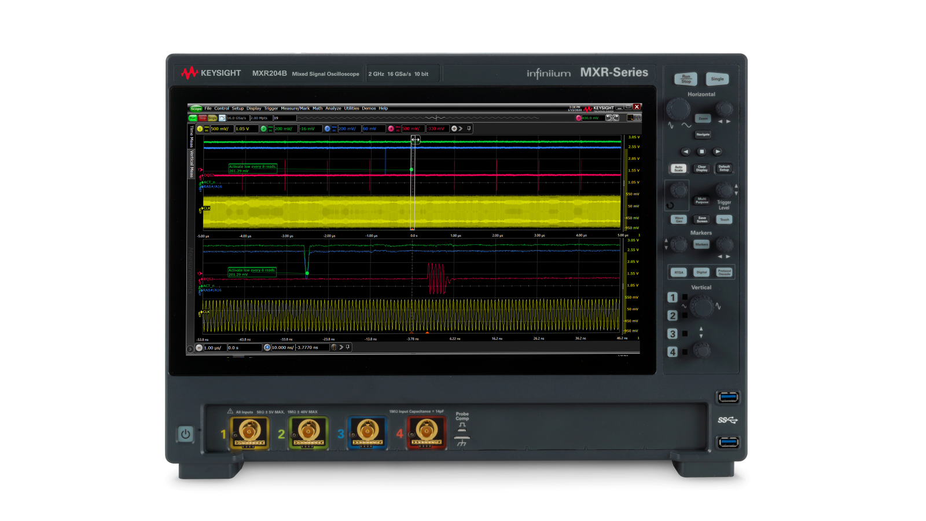Image resolution: width=926 pixels, height=521 pixels.
Task: Click the trigger level 430.0 mV field
Action: coord(593,118)
